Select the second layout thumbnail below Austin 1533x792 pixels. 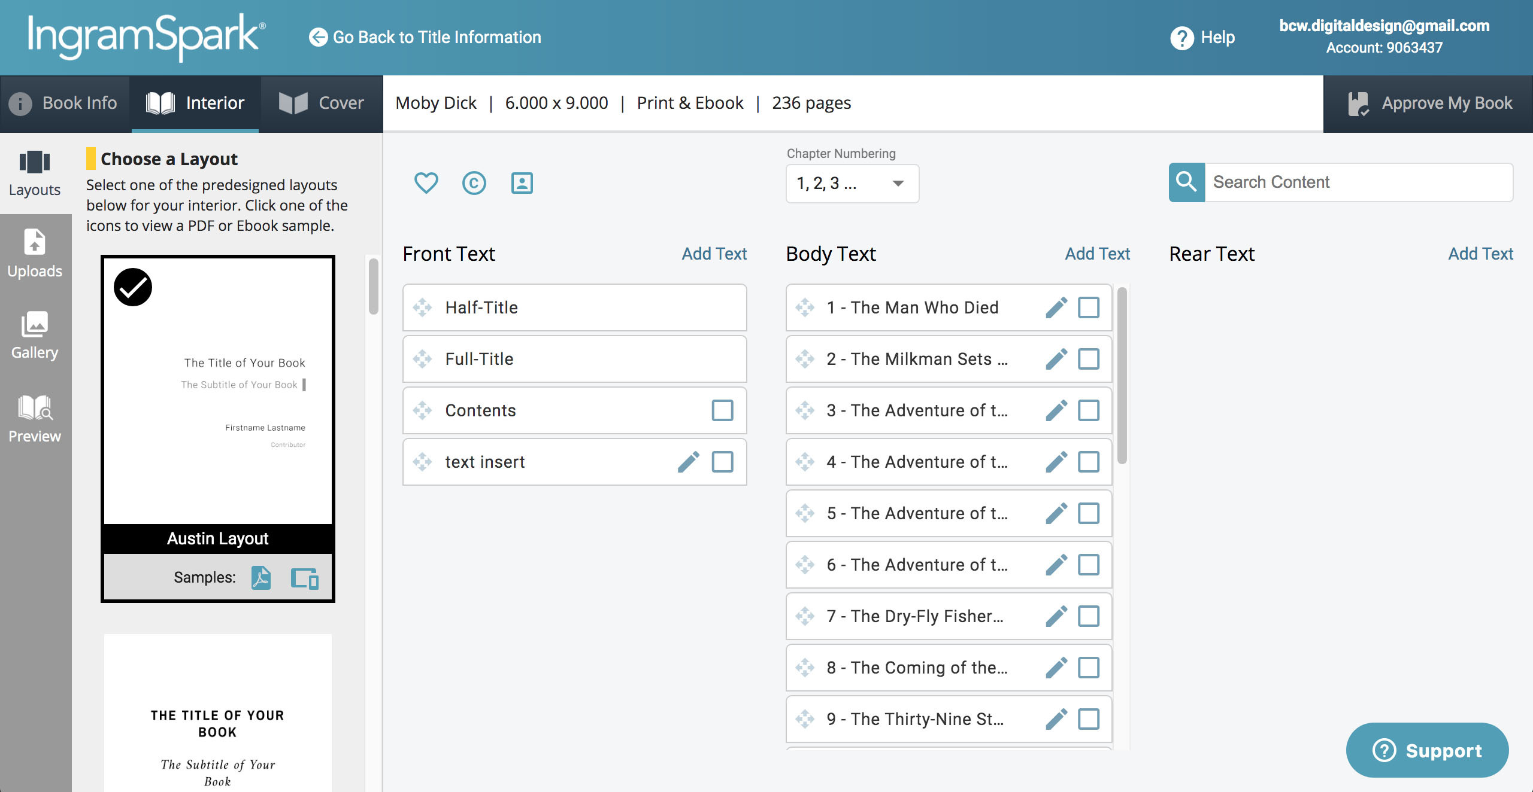tap(218, 713)
